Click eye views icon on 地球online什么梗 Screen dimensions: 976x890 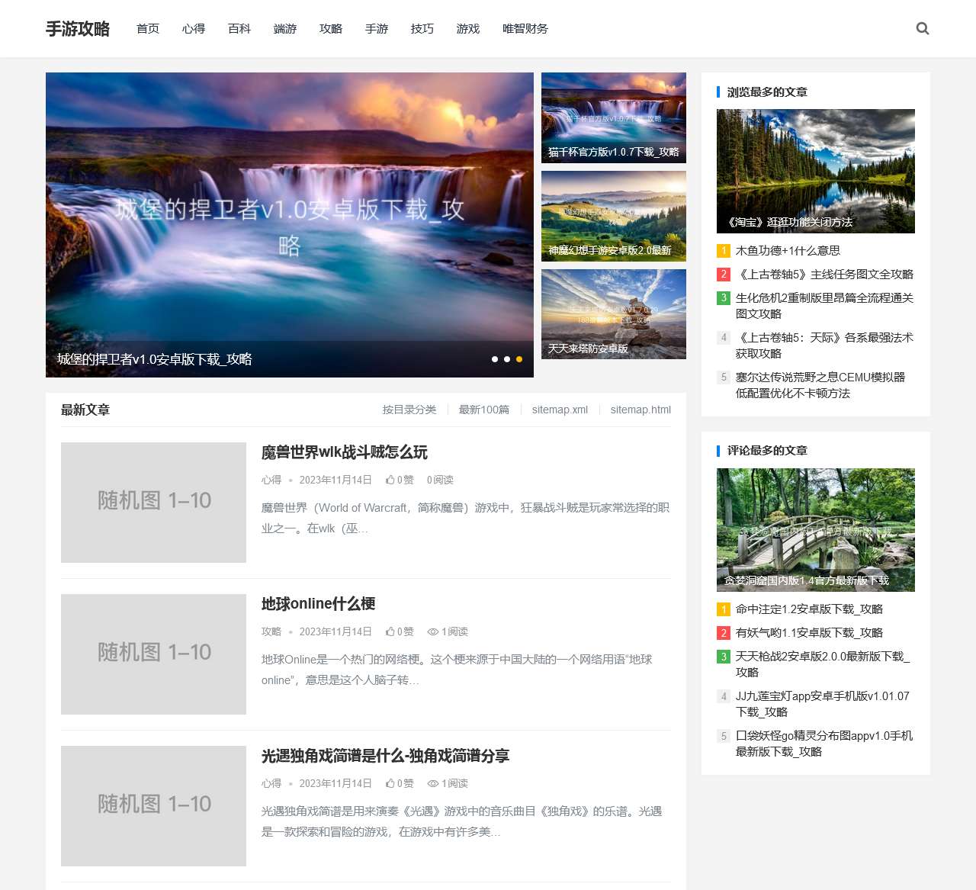(x=432, y=632)
